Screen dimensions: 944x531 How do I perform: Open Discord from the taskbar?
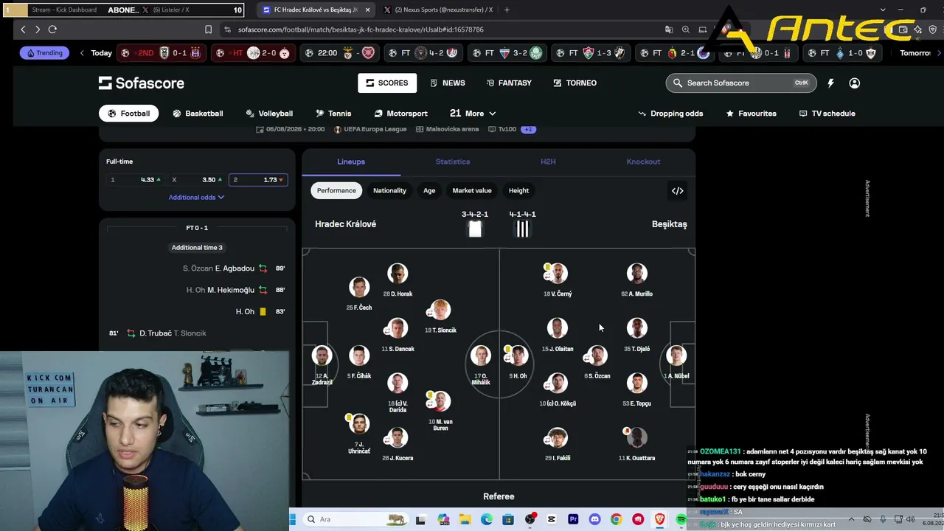pyautogui.click(x=594, y=519)
